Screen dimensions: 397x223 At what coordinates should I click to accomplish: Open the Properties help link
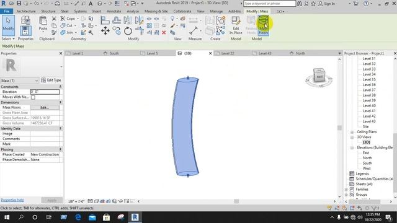pos(12,200)
